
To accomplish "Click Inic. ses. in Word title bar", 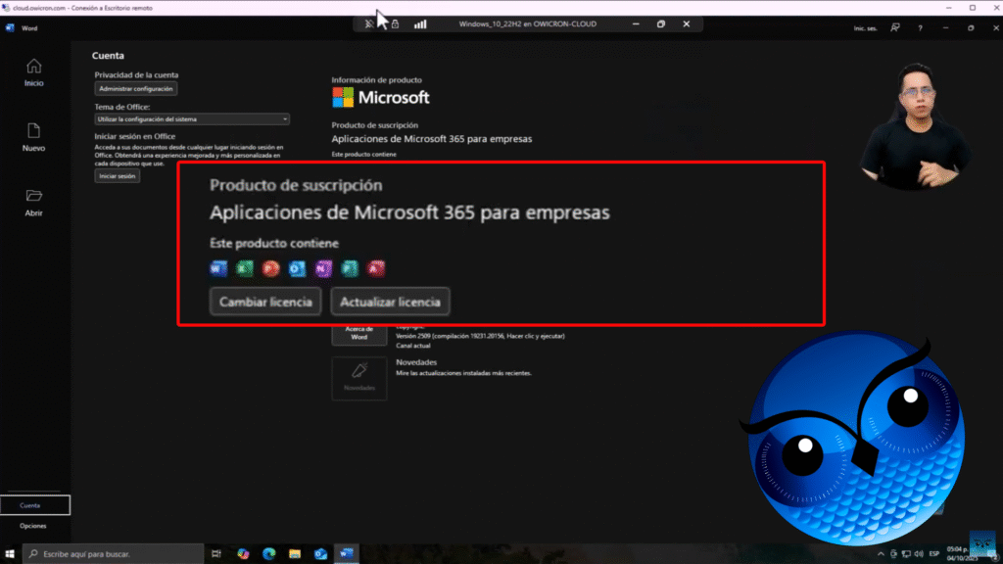I will pyautogui.click(x=866, y=28).
